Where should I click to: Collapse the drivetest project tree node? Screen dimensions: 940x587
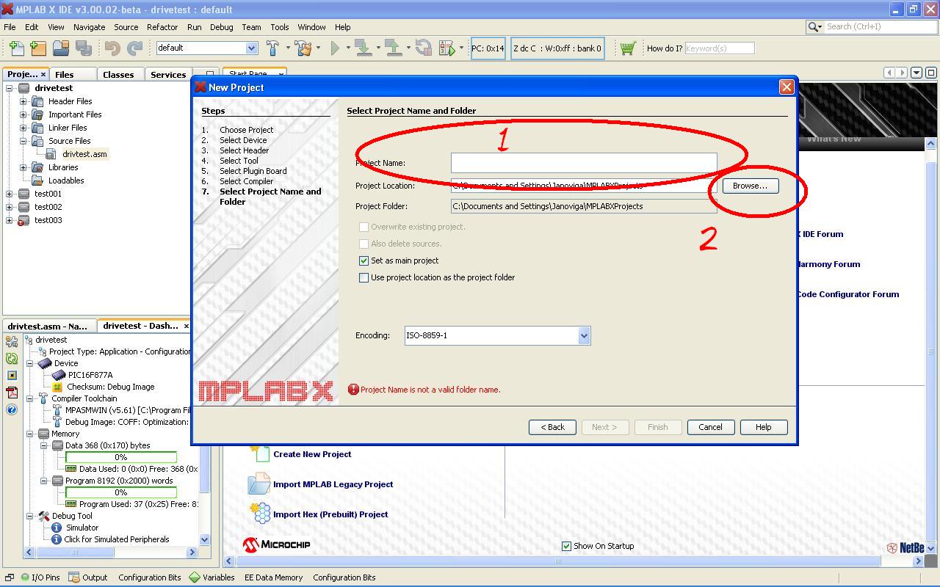10,88
